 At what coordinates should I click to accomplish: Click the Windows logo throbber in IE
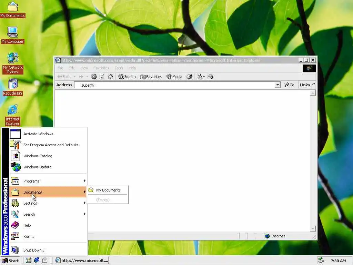[x=309, y=68]
